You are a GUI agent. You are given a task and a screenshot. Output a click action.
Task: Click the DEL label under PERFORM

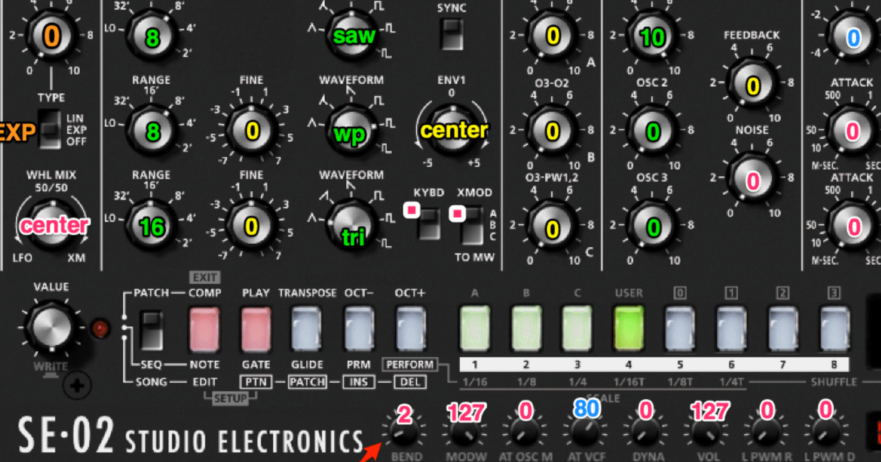pyautogui.click(x=410, y=381)
